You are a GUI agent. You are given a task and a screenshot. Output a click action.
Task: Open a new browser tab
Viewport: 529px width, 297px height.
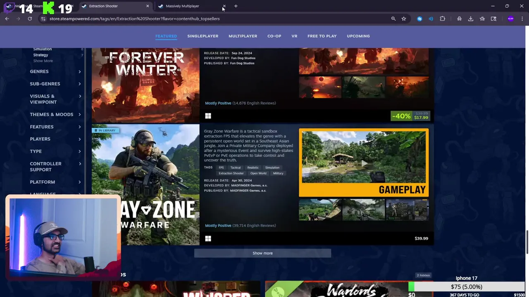pyautogui.click(x=236, y=6)
